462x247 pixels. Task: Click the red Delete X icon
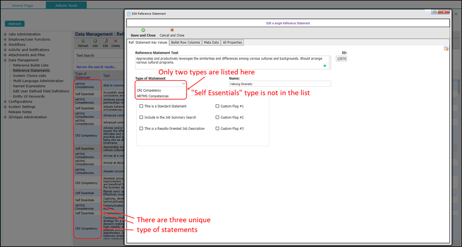coord(116,41)
